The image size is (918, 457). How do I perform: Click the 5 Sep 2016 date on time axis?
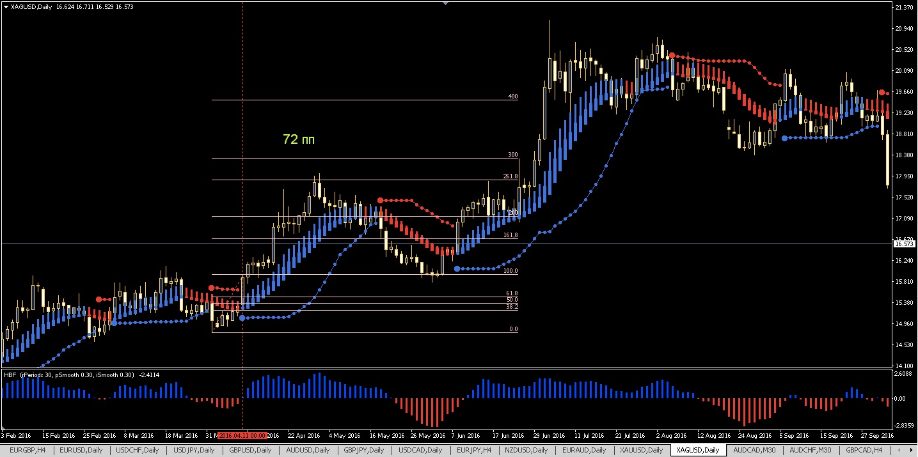[795, 435]
